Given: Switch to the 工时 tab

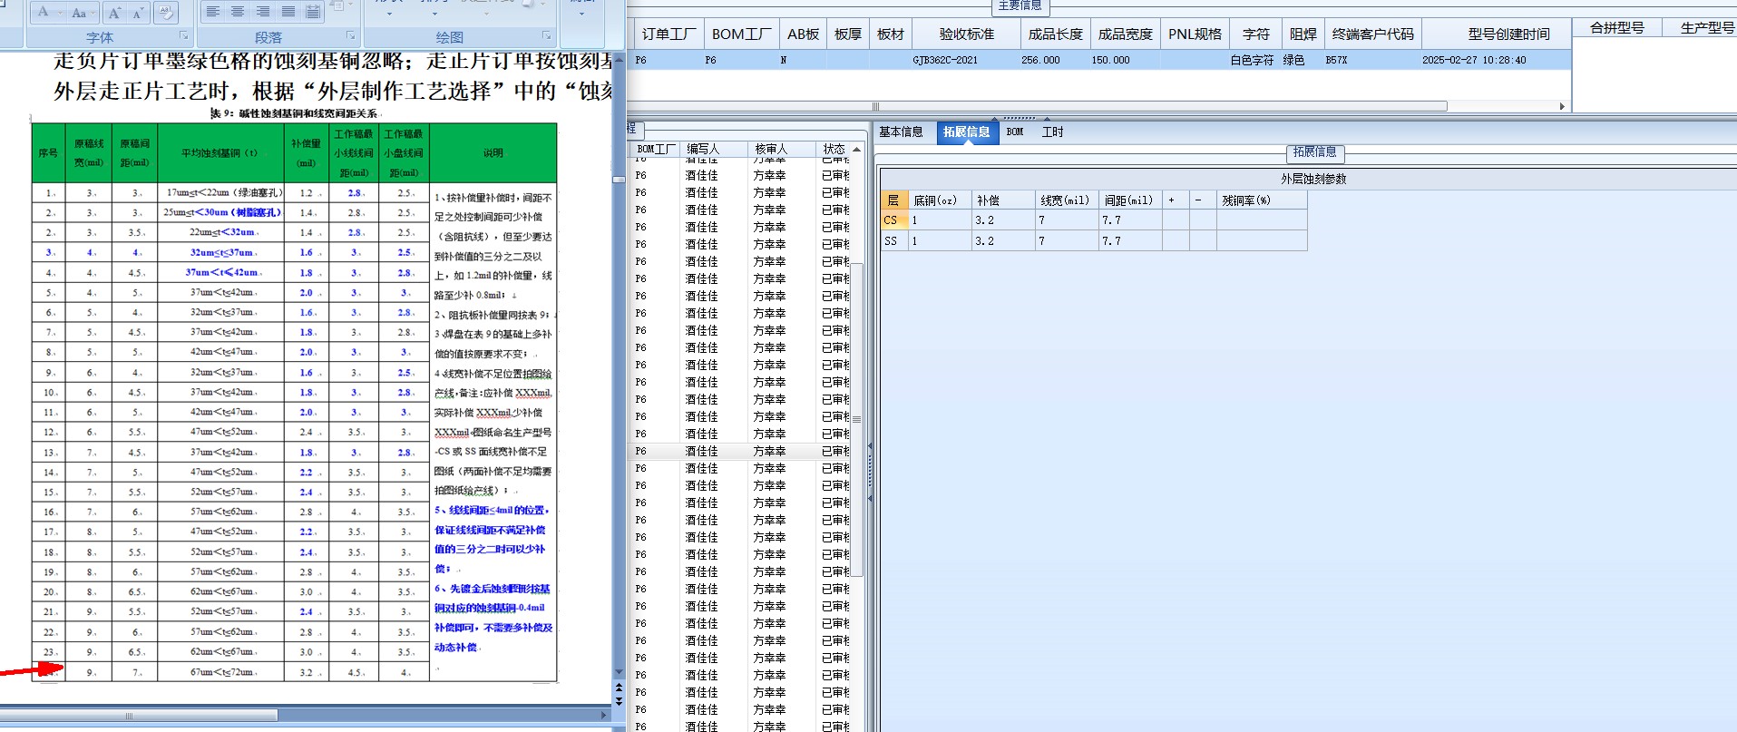Looking at the screenshot, I should (x=1052, y=132).
